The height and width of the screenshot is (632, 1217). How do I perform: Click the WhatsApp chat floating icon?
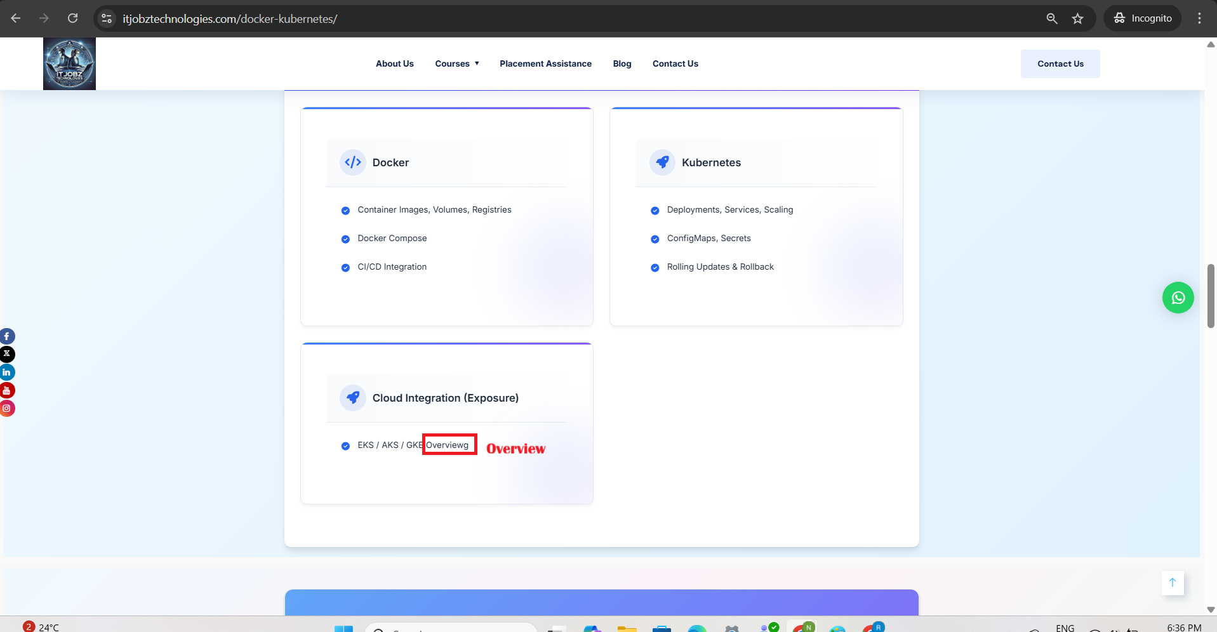[1178, 298]
